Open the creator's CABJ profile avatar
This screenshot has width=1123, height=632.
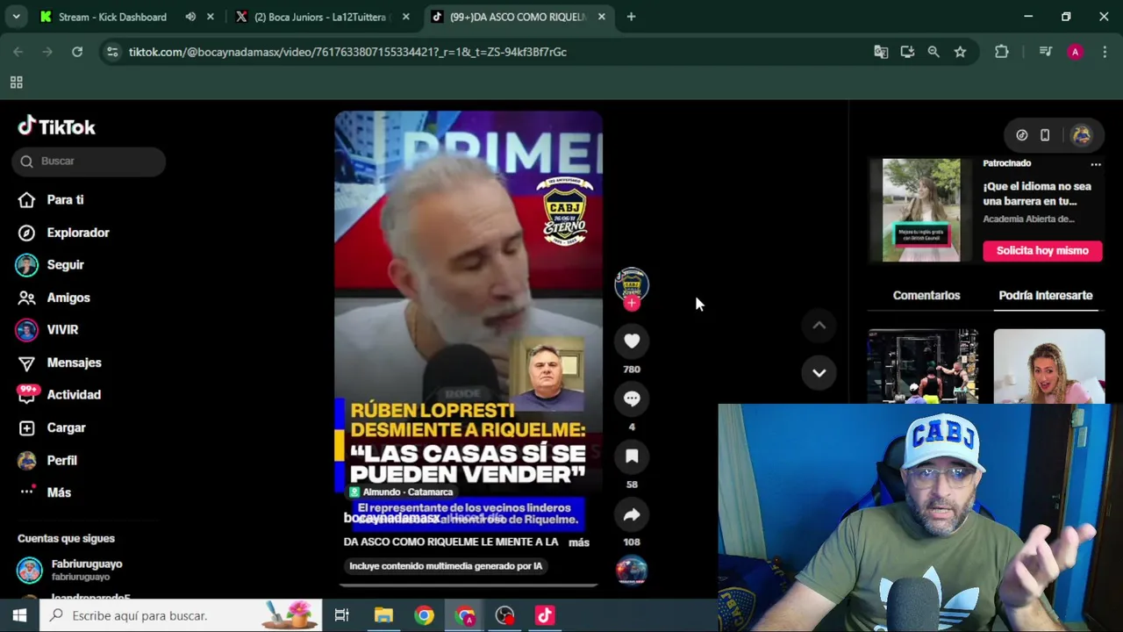(x=631, y=284)
